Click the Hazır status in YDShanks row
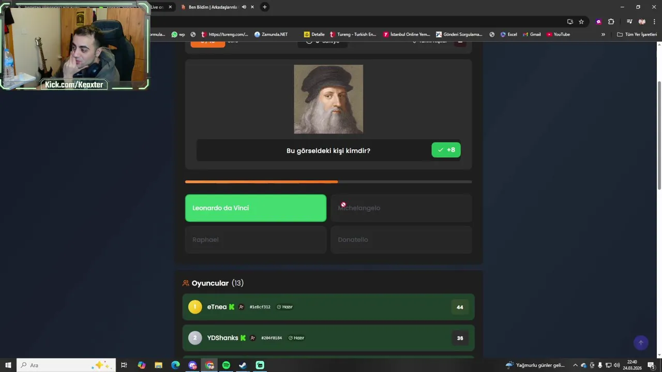The width and height of the screenshot is (662, 372). point(296,338)
